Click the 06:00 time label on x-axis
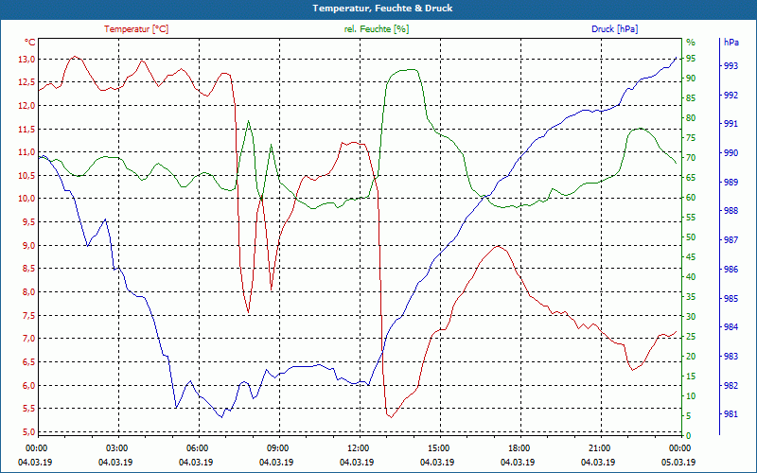 (x=198, y=448)
